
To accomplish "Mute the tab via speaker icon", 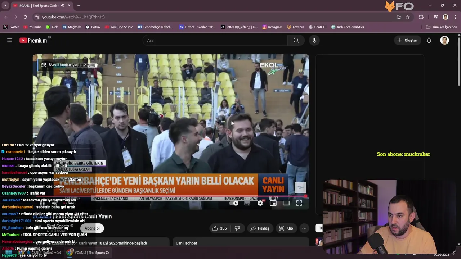I will coord(63,5).
